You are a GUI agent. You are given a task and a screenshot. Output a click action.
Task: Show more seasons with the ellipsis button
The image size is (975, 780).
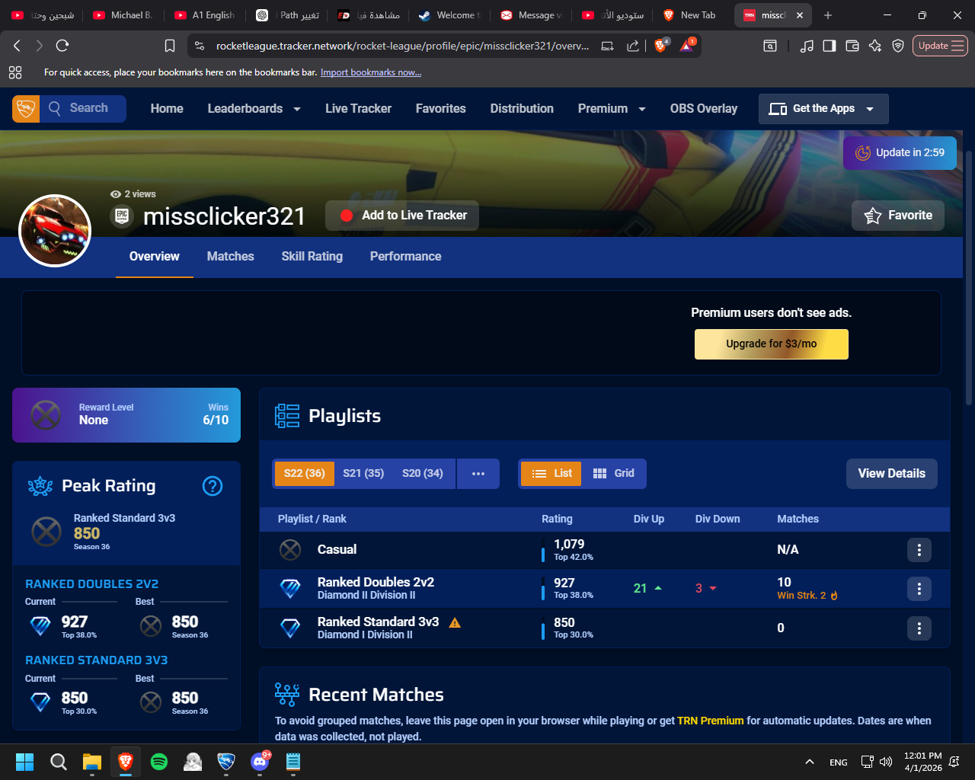pos(478,473)
